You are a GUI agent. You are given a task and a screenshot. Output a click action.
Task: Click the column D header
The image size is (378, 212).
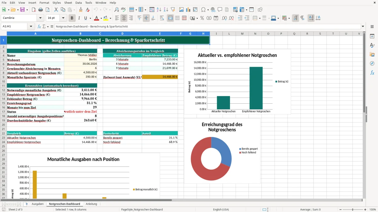(122, 34)
